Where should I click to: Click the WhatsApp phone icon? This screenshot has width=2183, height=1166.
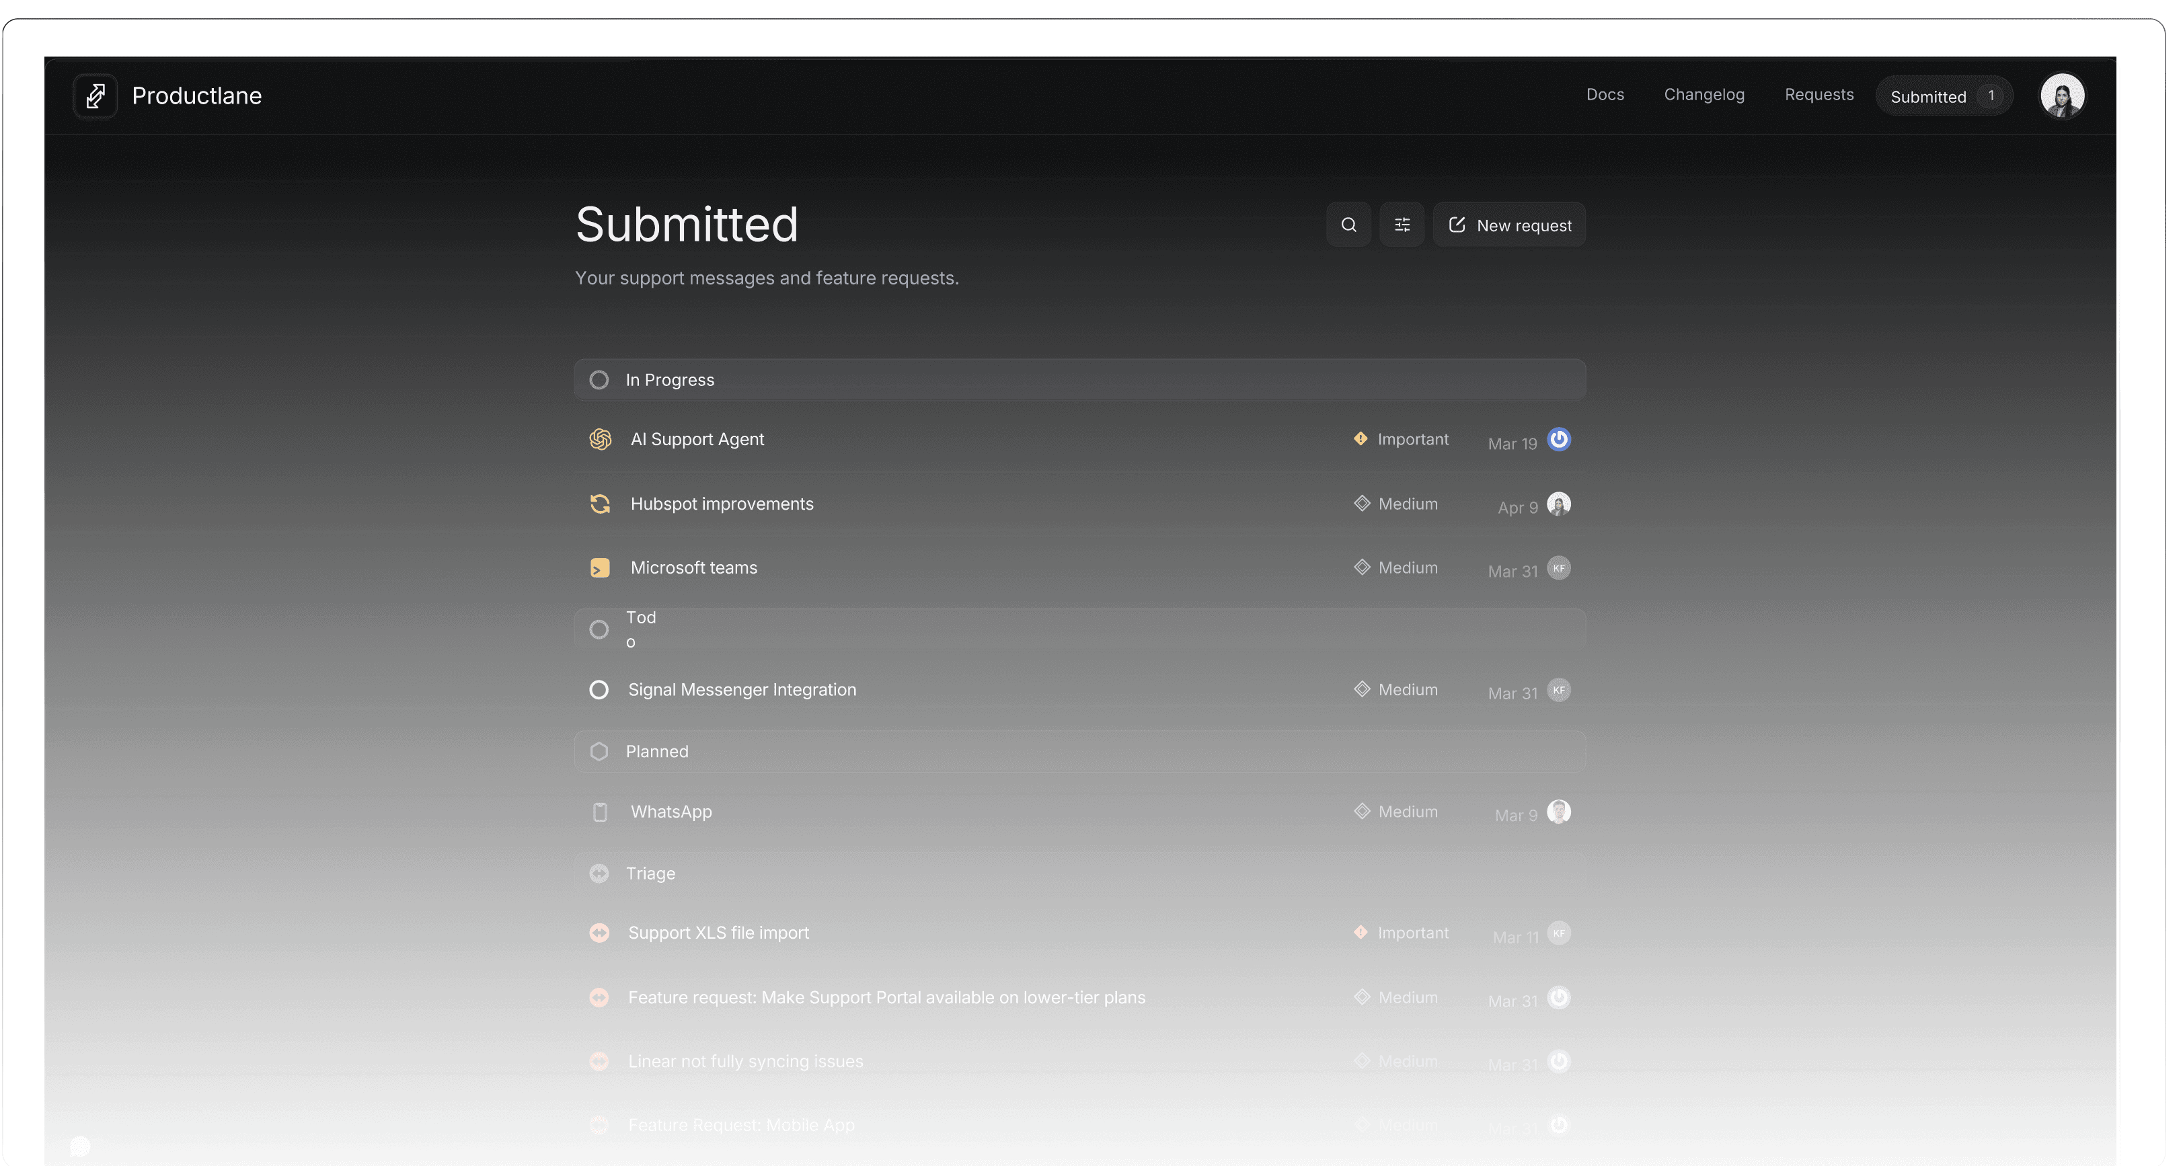[601, 812]
